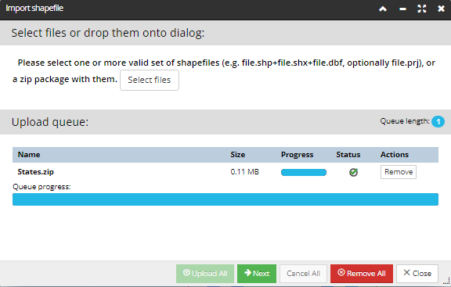This screenshot has height=287, width=451.
Task: Click the red Remove All button
Action: 362,274
